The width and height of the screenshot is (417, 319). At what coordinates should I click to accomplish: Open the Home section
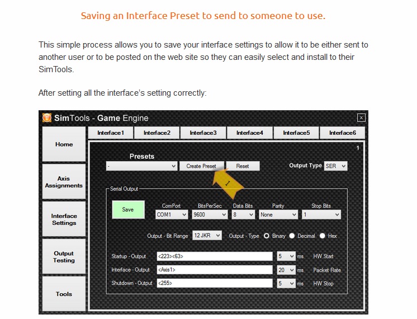click(64, 144)
